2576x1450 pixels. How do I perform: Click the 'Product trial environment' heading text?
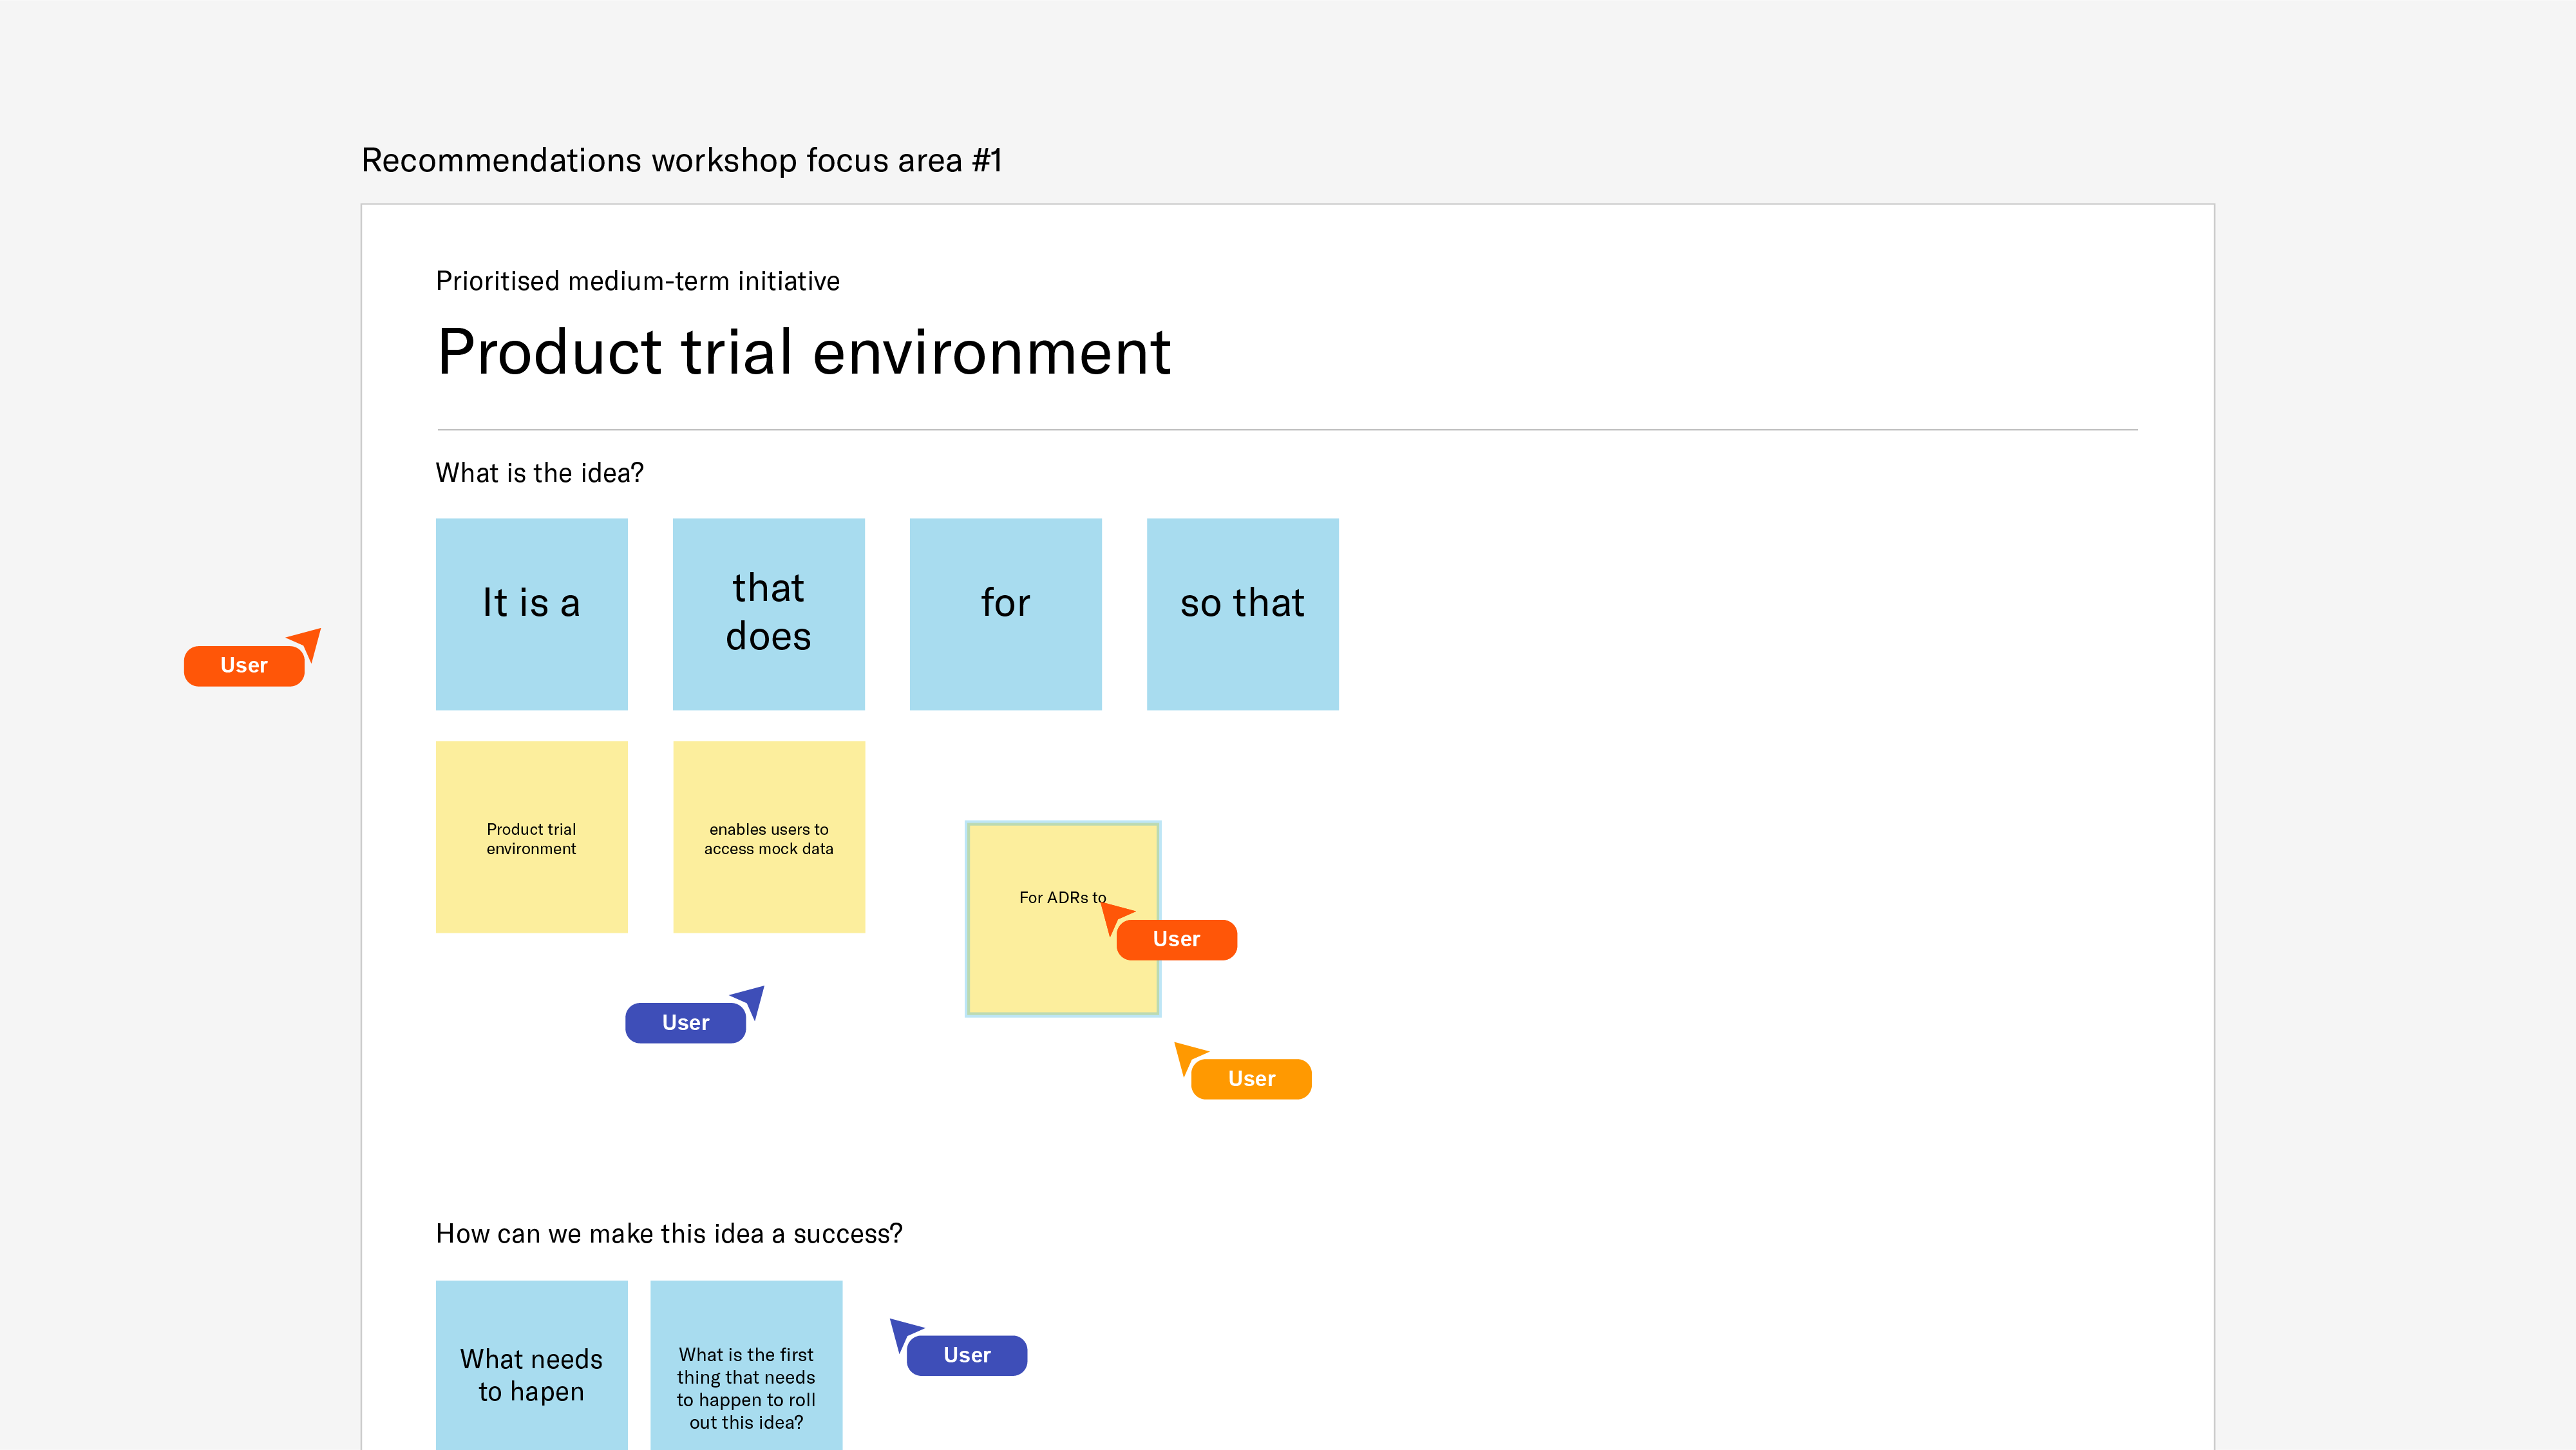click(803, 352)
